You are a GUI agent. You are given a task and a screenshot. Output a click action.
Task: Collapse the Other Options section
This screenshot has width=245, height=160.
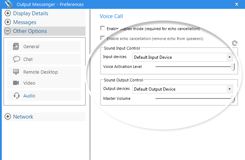point(7,31)
